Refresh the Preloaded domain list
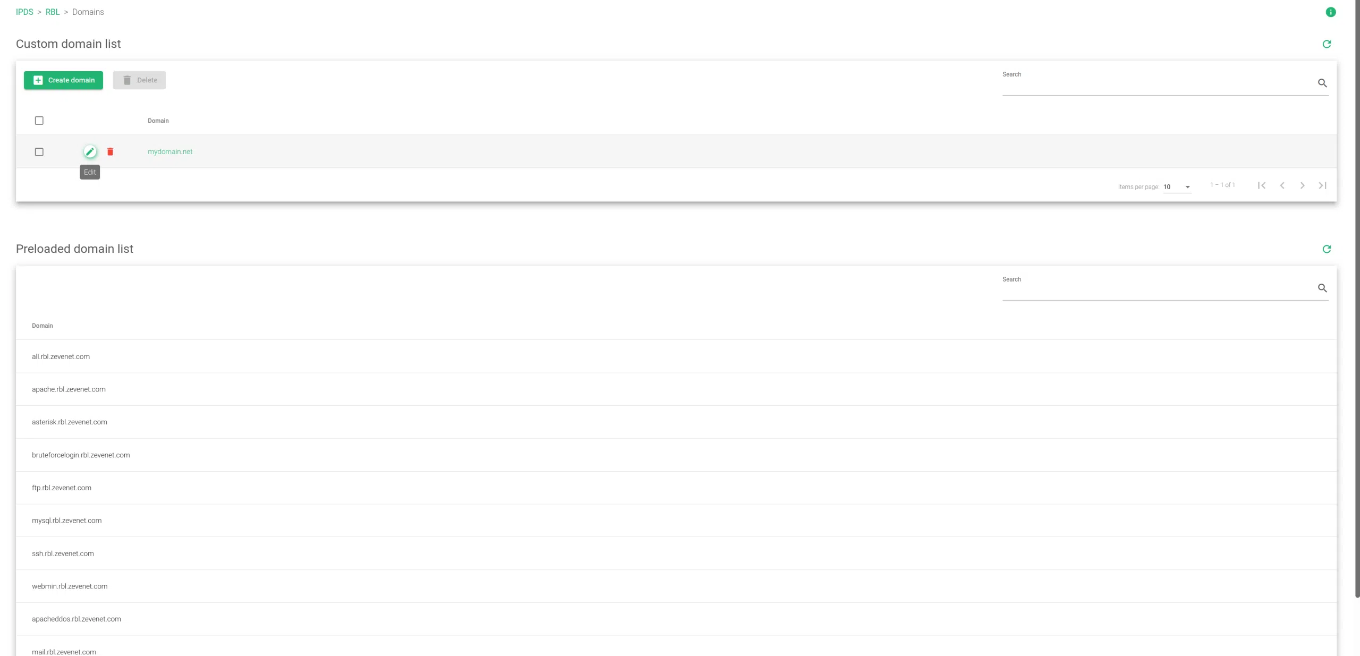The width and height of the screenshot is (1360, 656). coord(1327,249)
